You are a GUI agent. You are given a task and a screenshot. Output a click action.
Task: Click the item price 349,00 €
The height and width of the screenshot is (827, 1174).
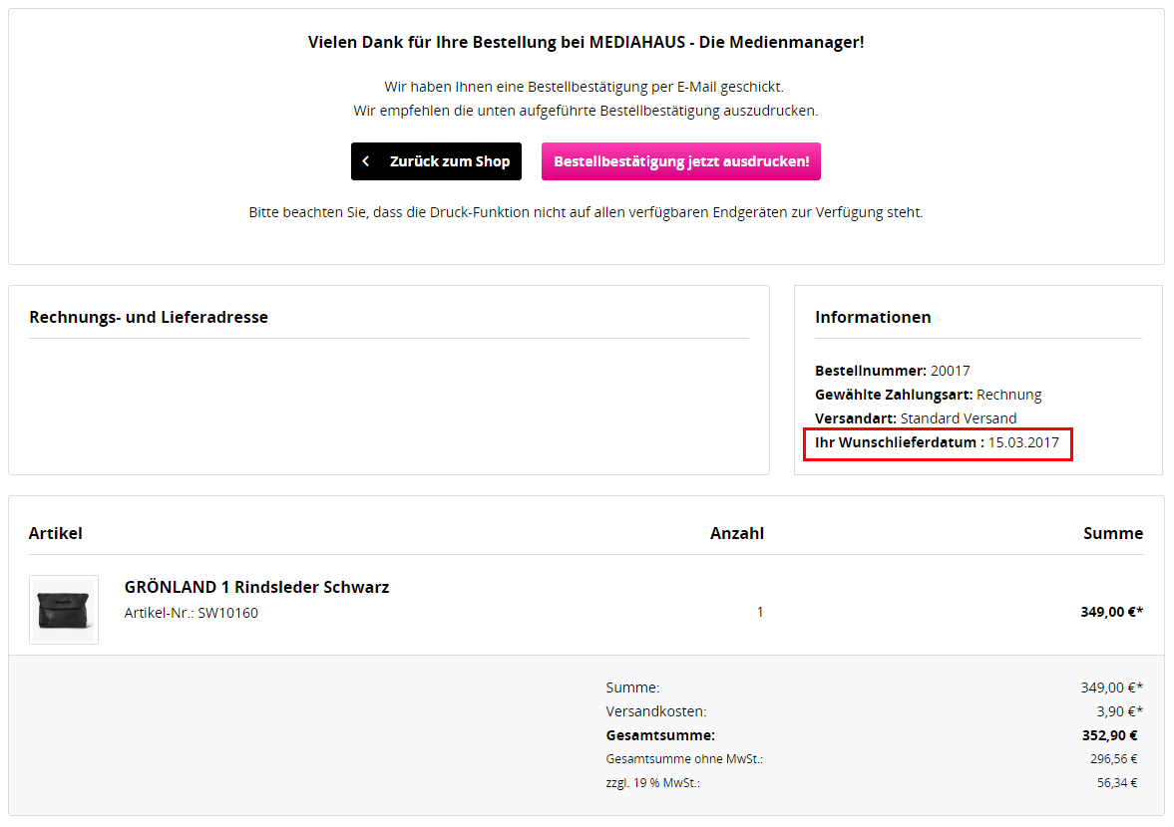(1111, 612)
